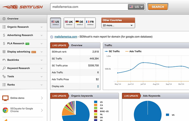Open the mallofamerica.com link
Viewport: 189px width, 121px height.
click(x=66, y=37)
